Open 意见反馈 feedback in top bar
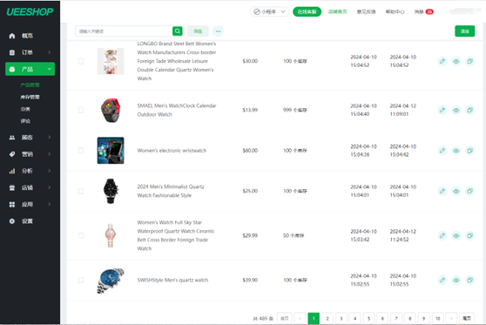Image resolution: width=486 pixels, height=325 pixels. (366, 12)
